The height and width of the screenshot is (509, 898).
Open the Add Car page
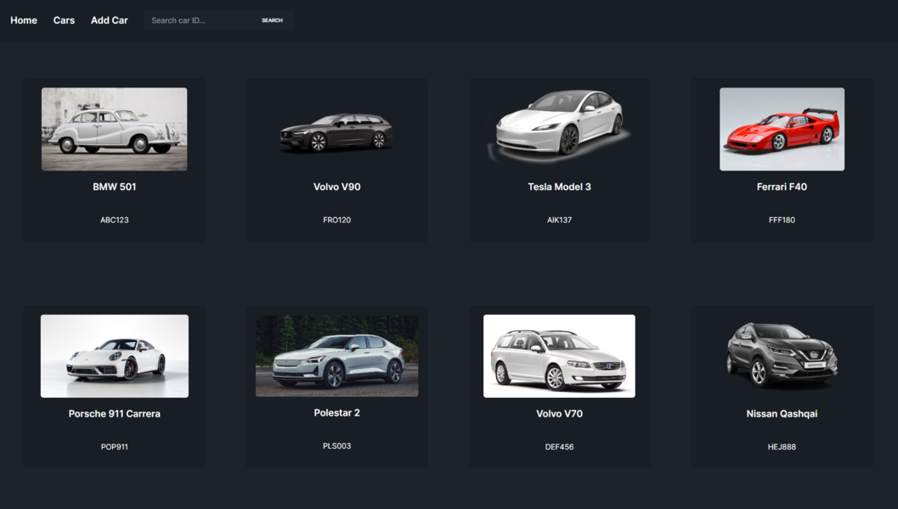[x=110, y=20]
